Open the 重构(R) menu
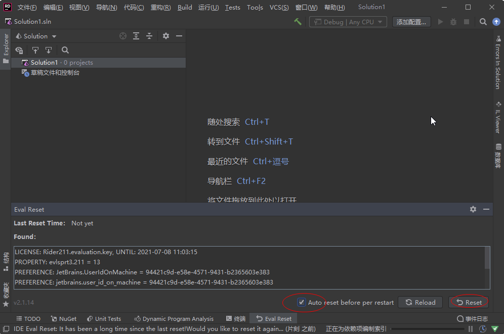Screen dimensions: 504x334 click(x=161, y=8)
